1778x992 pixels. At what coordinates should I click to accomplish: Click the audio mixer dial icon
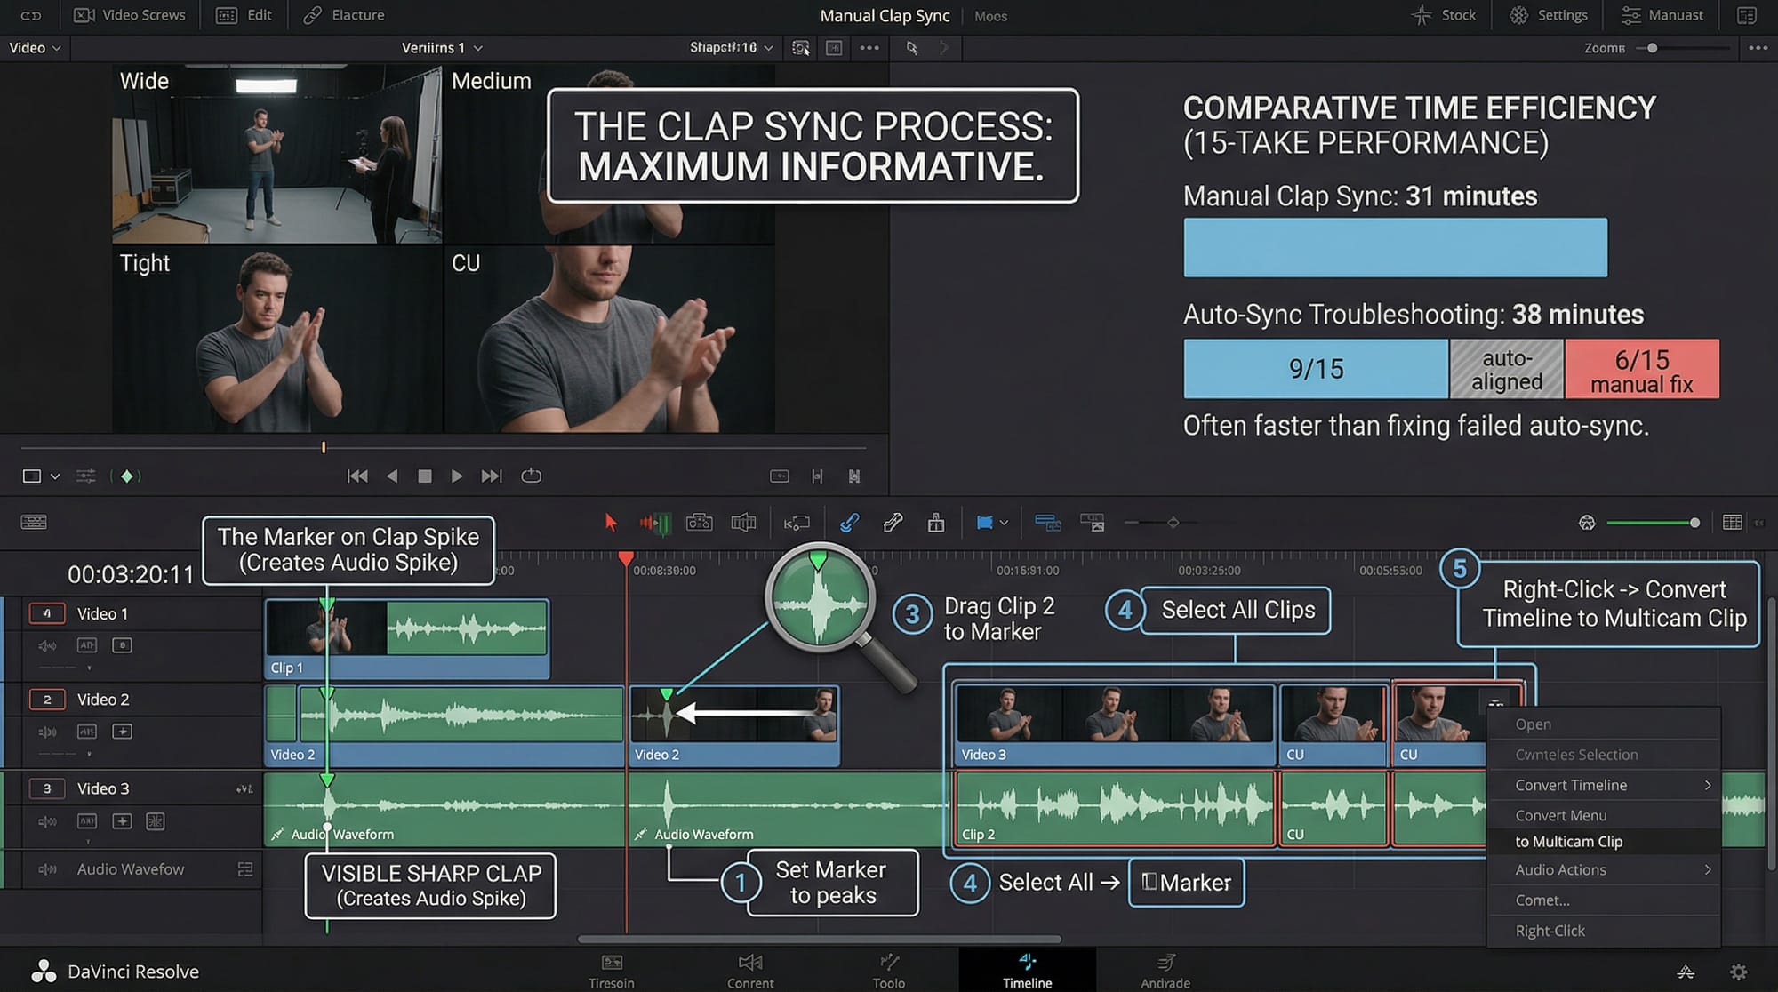pyautogui.click(x=1587, y=523)
